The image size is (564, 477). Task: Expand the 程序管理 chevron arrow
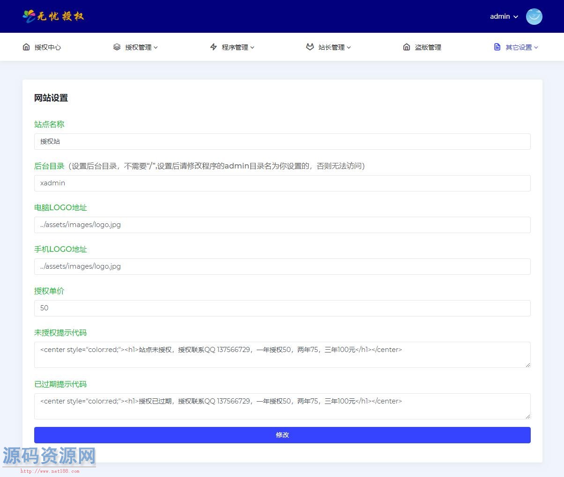252,47
